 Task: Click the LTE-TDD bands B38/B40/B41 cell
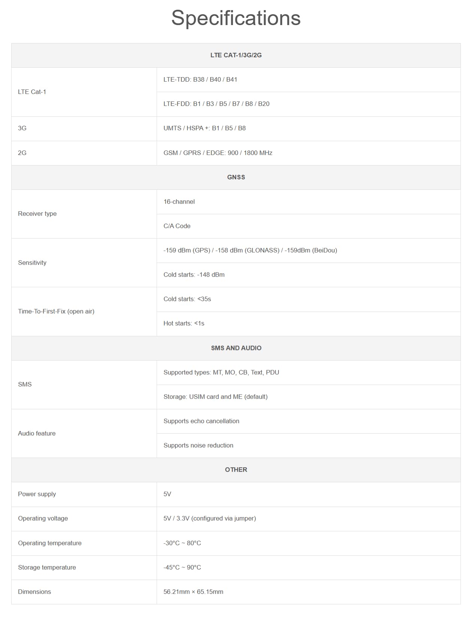pyautogui.click(x=309, y=80)
